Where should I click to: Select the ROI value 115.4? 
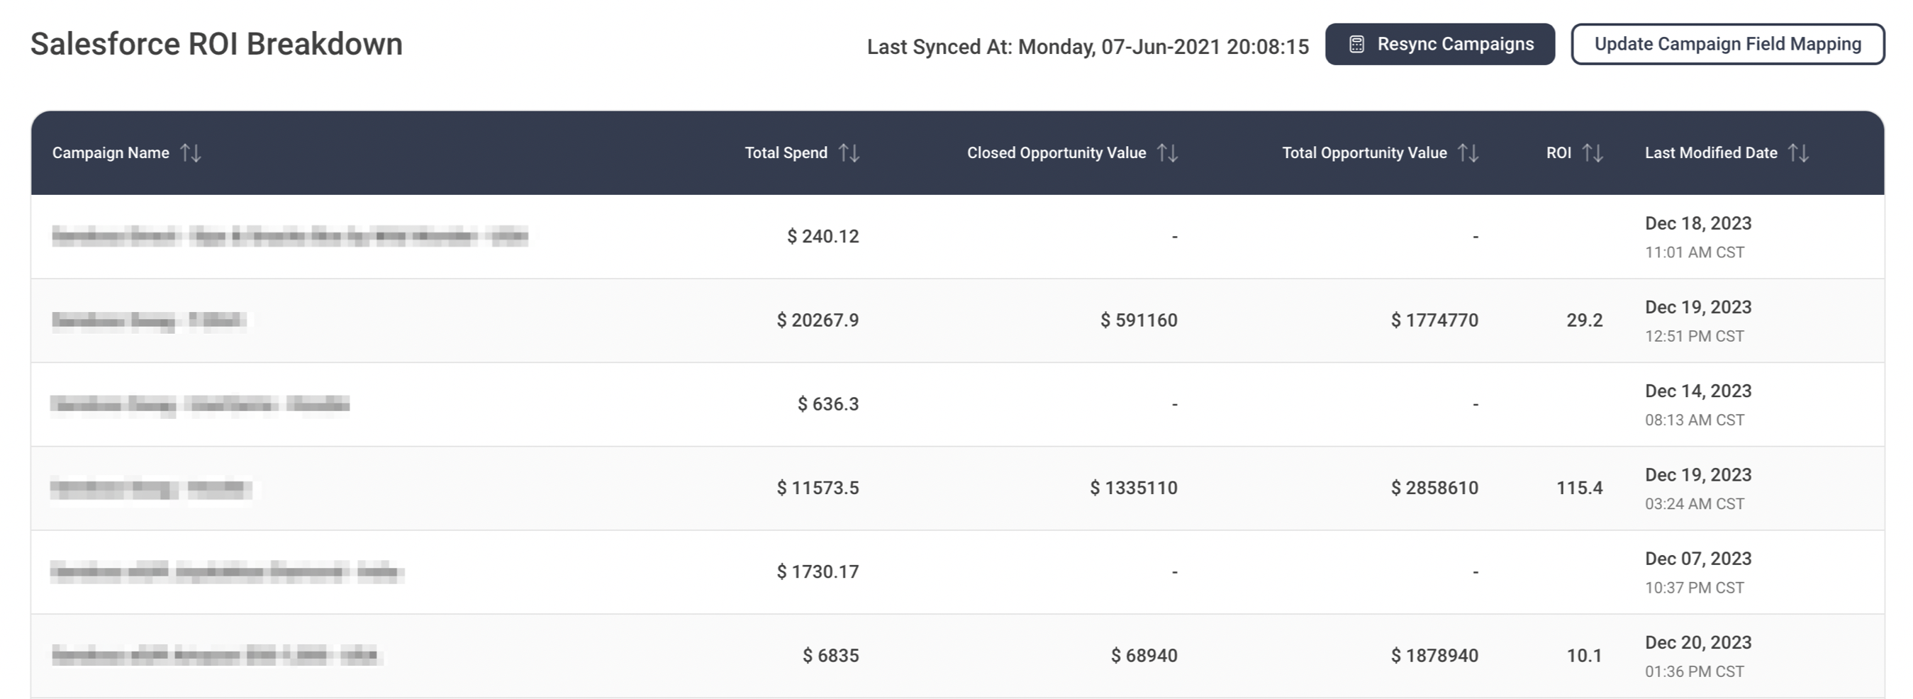click(1579, 488)
